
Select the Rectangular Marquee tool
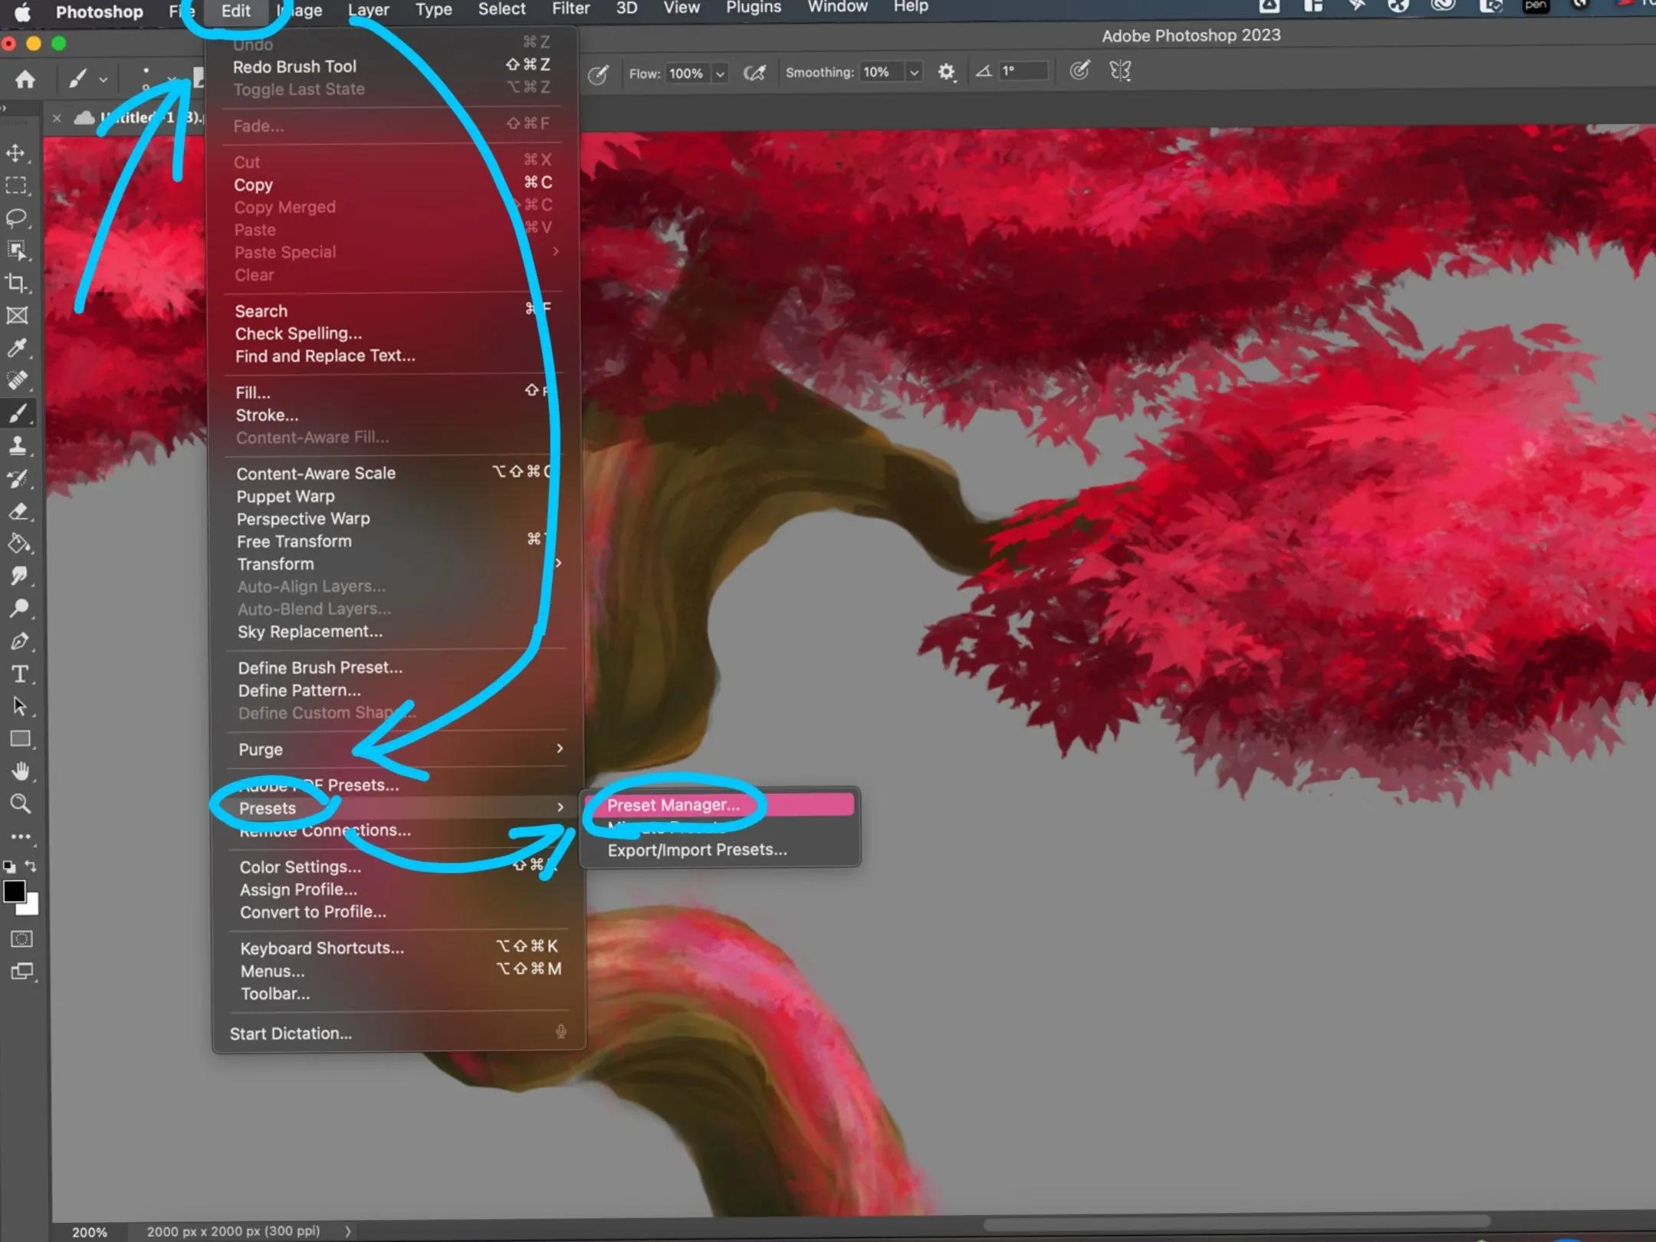[16, 186]
